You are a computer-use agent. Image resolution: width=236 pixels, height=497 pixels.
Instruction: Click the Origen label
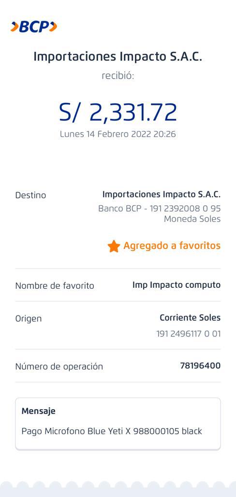29,319
